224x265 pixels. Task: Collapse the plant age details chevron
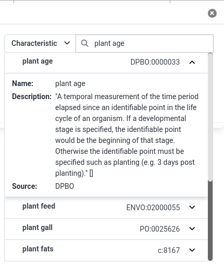tap(192, 62)
